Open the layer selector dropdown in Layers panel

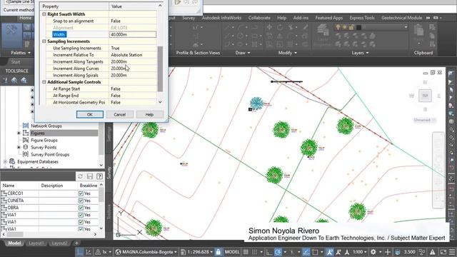pos(406,27)
